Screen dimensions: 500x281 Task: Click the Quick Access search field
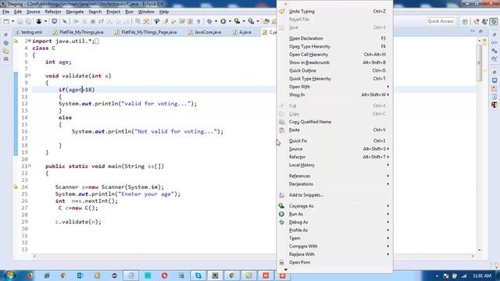(x=441, y=21)
